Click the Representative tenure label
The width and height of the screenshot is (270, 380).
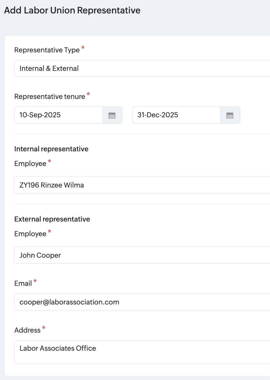pyautogui.click(x=50, y=96)
